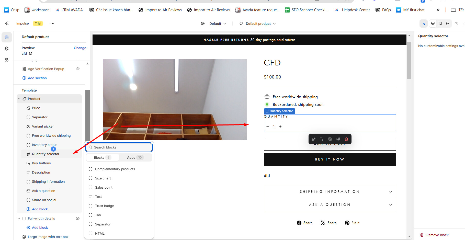Open the Sections panel in left rail
Viewport: 465px width, 240px height.
[7, 37]
